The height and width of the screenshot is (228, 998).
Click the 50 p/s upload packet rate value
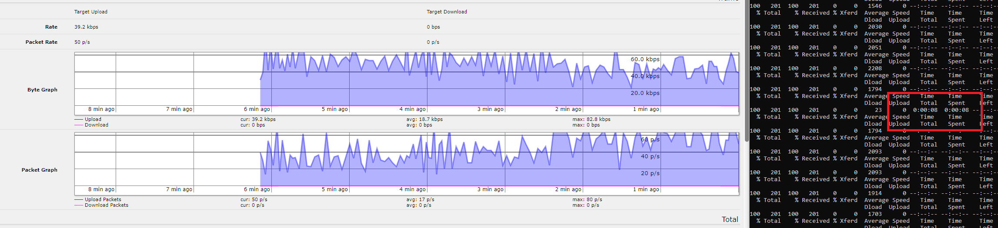pos(82,42)
